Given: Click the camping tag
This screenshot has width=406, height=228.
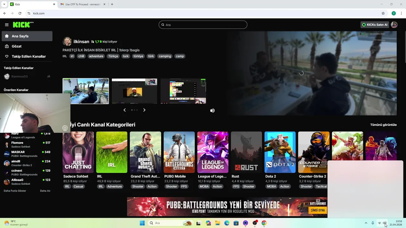Looking at the screenshot, I should (x=165, y=56).
